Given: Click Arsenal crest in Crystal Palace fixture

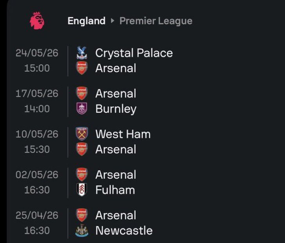Looking at the screenshot, I should point(82,68).
